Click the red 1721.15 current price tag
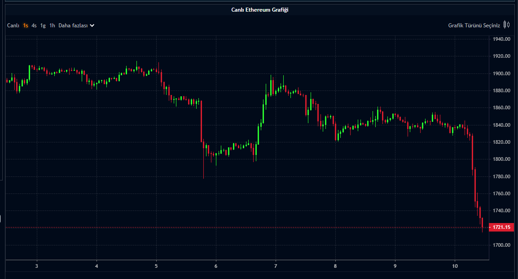 501,227
